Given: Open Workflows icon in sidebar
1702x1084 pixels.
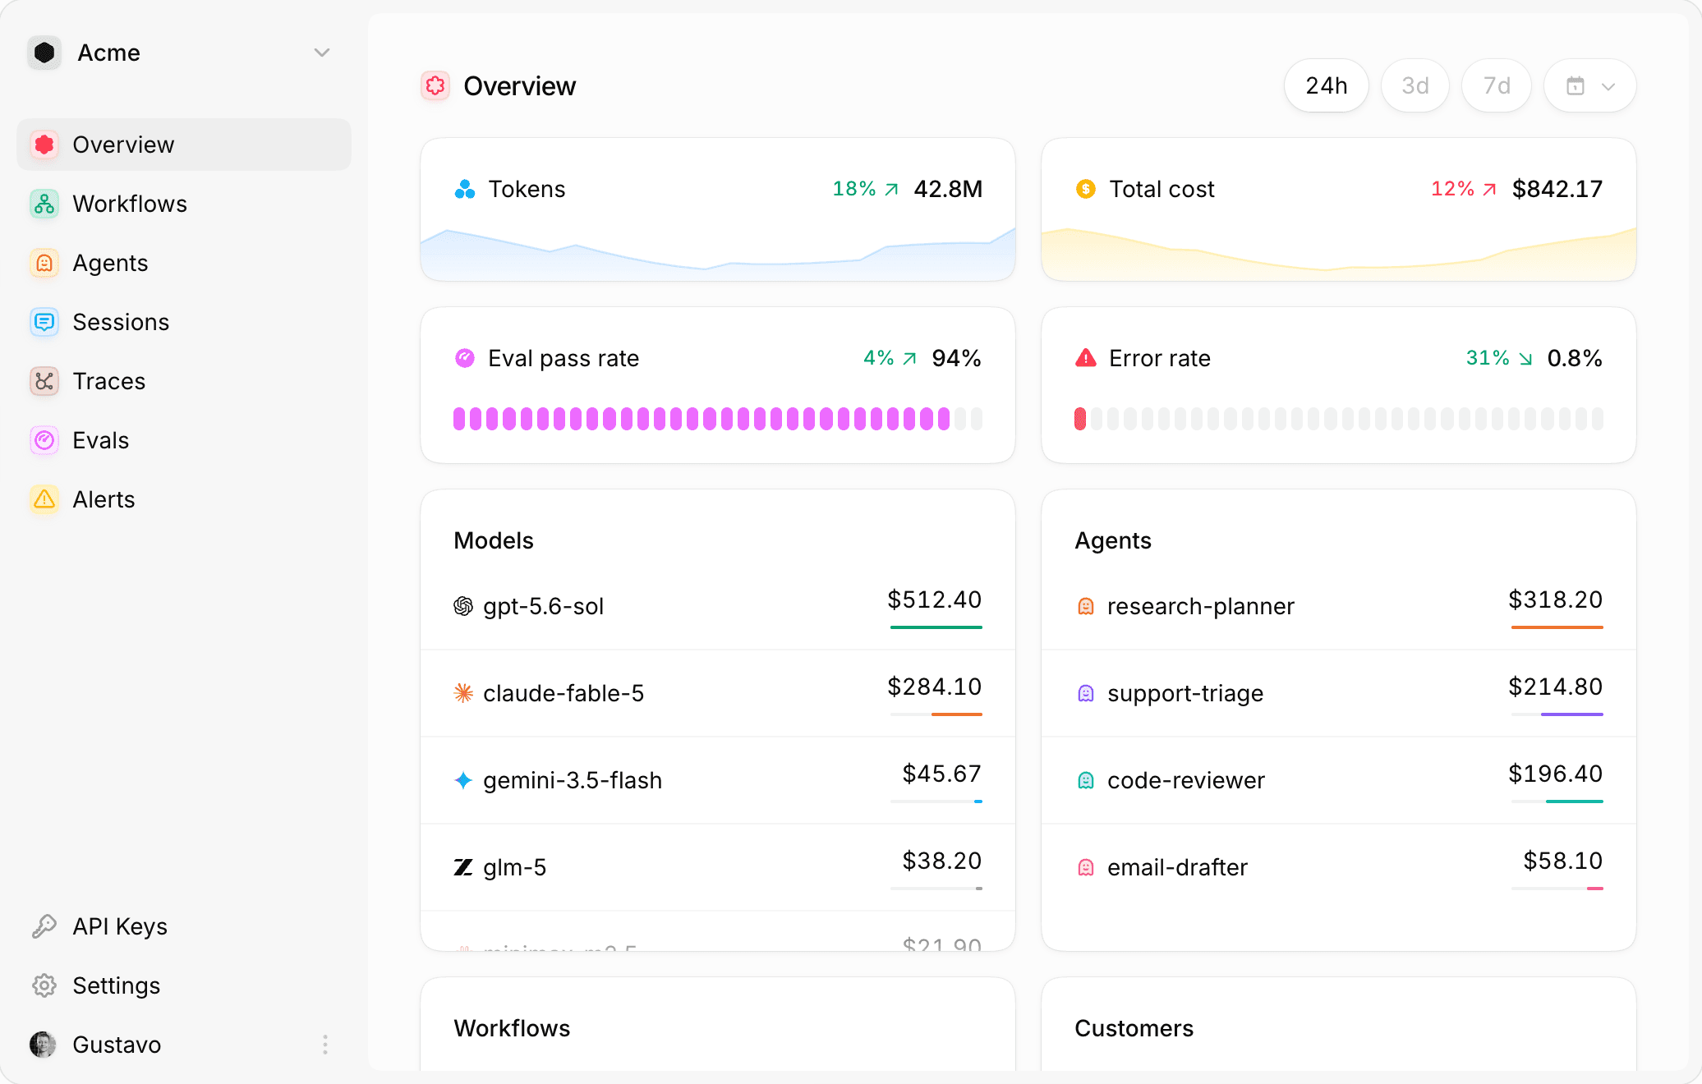Looking at the screenshot, I should pyautogui.click(x=44, y=204).
